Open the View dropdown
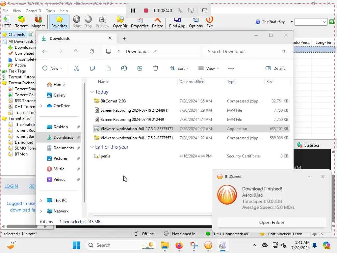This screenshot has height=253, width=337. tap(208, 69)
